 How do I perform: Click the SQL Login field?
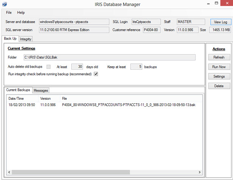(146, 22)
